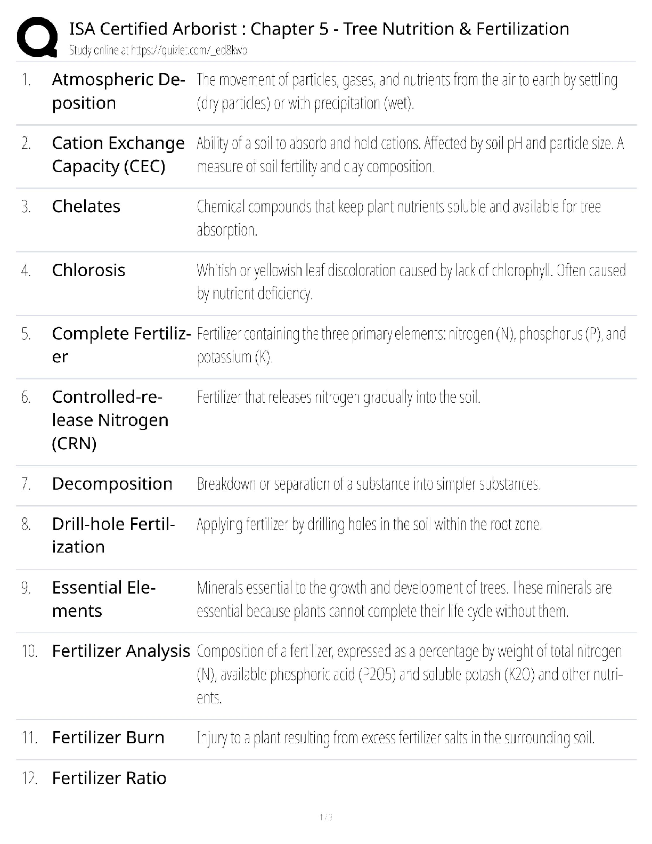Click the Chlorosis definition text
652x844 pixels.
click(x=411, y=282)
